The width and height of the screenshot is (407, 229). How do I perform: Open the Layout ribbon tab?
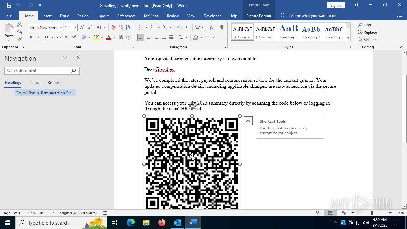point(103,16)
